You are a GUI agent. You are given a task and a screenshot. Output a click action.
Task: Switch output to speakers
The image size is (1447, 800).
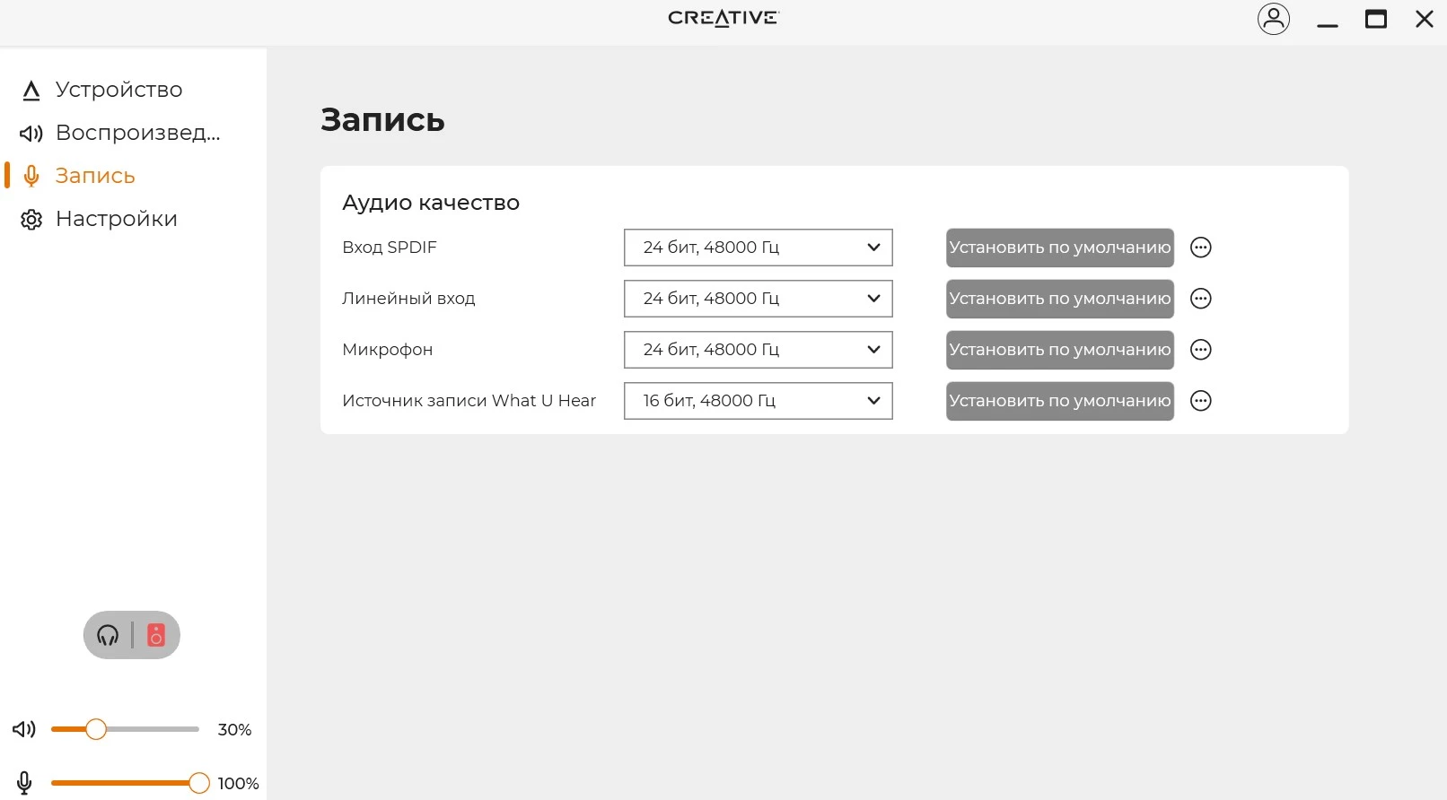156,635
